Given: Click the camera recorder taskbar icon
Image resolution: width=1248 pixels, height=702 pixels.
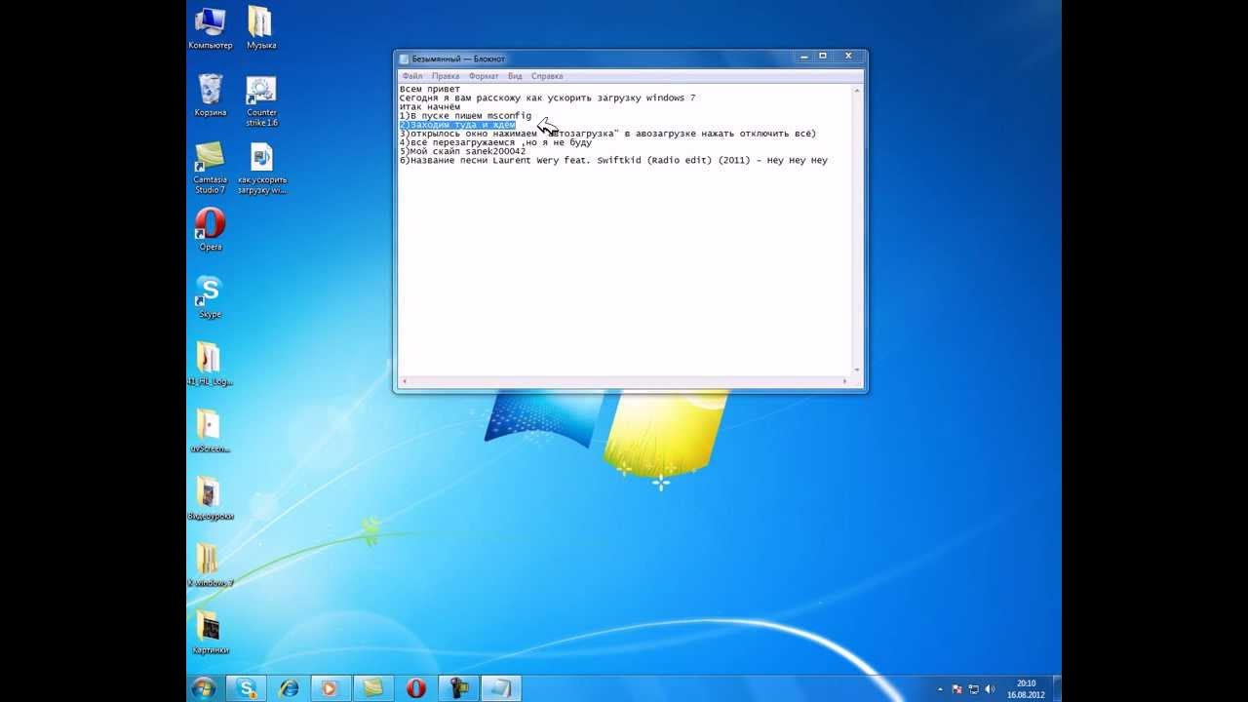Looking at the screenshot, I should click(457, 688).
